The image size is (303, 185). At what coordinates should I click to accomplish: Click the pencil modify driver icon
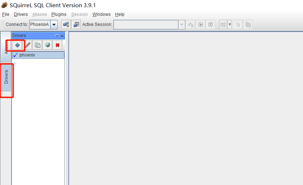pyautogui.click(x=28, y=45)
